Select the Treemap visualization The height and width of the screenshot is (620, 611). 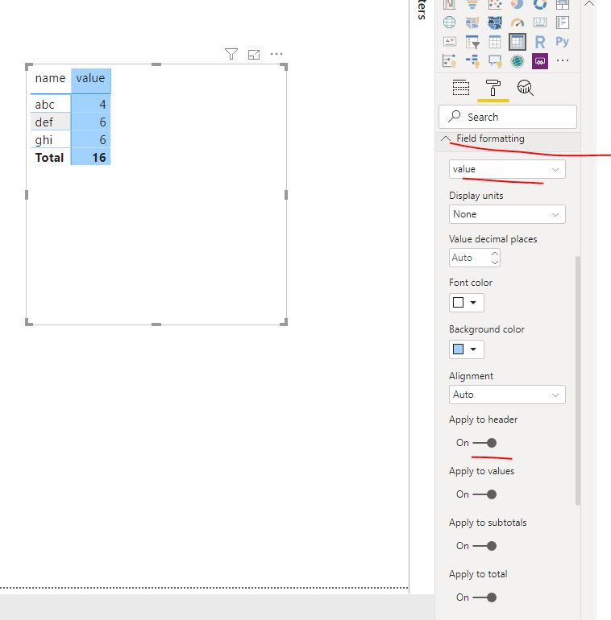pos(563,4)
